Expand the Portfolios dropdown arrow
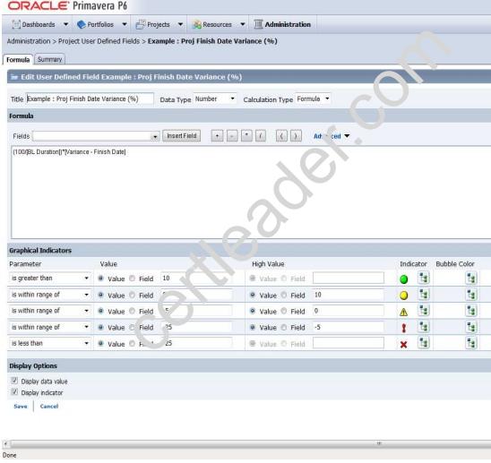The image size is (491, 463). (125, 24)
